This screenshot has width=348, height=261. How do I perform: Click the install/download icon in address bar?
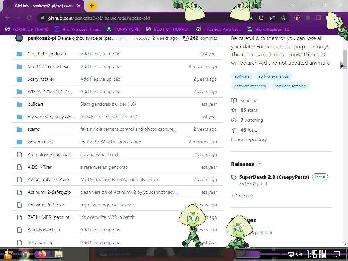tap(262, 18)
